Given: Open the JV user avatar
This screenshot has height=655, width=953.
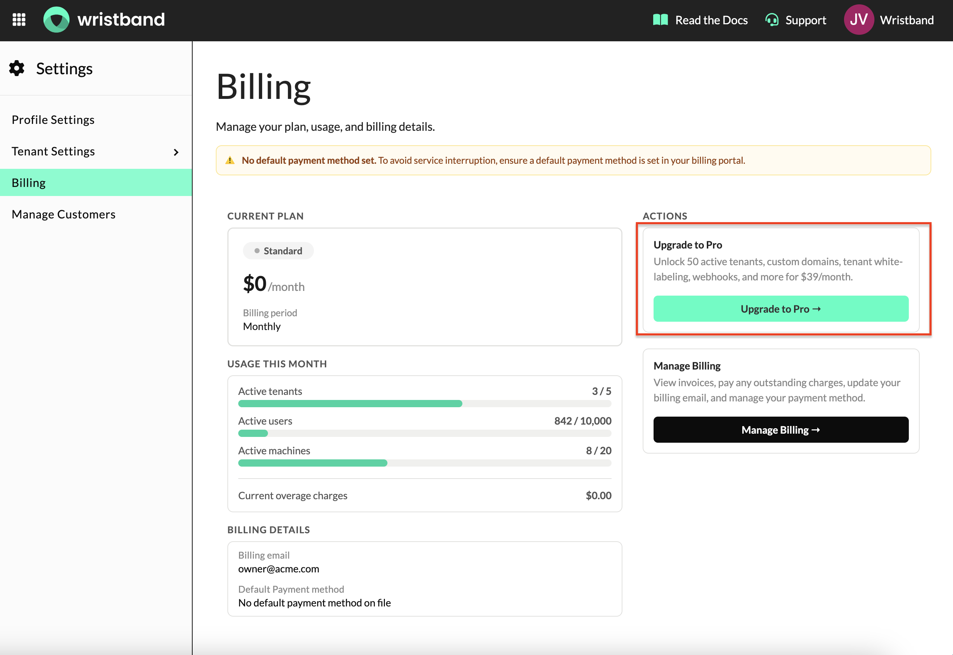Looking at the screenshot, I should click(x=859, y=20).
